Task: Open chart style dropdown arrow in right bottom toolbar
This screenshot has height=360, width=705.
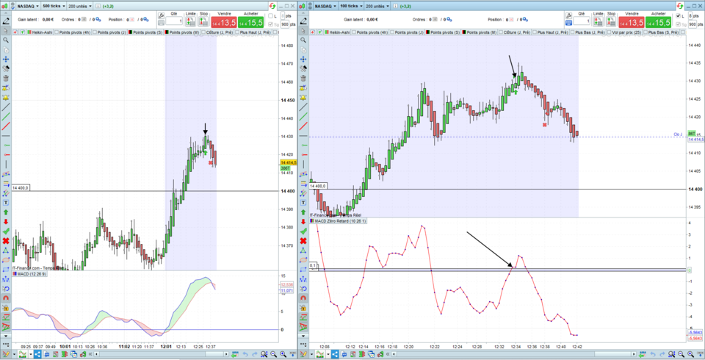Action: click(328, 354)
